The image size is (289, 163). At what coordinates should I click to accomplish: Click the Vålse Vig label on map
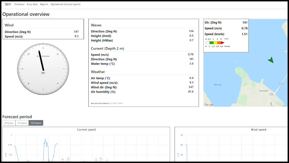217,84
